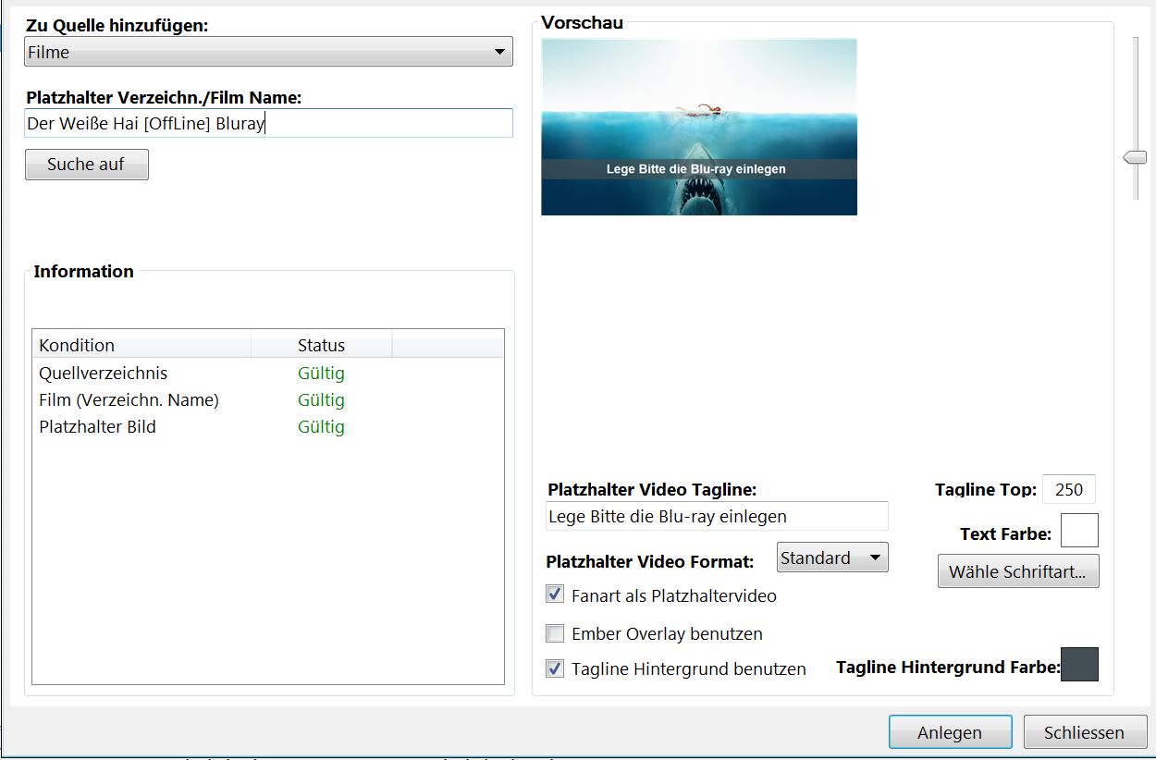Select the Status column header
Image resolution: width=1156 pixels, height=760 pixels.
coord(321,345)
